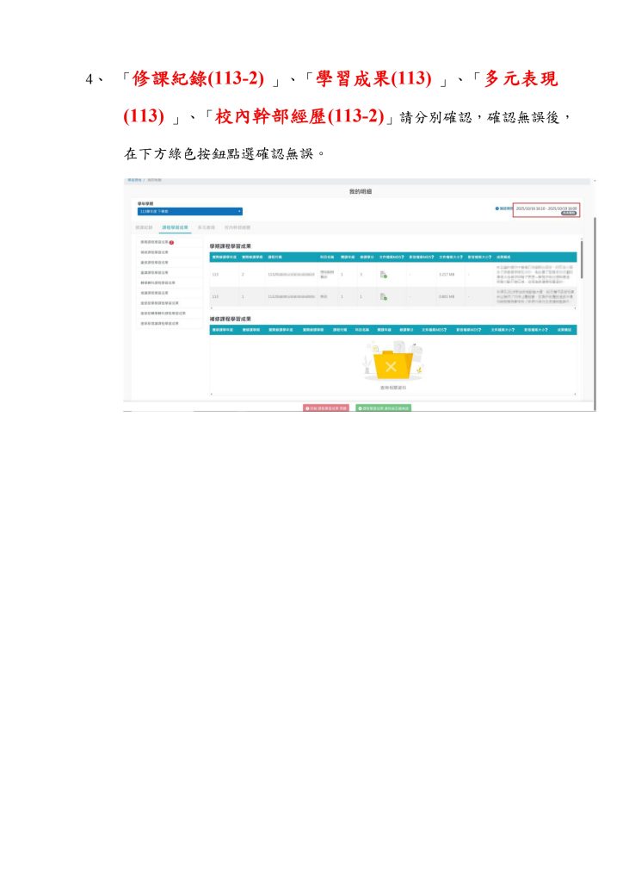
Task: Select the last item in left sidebar list
Action: click(159, 322)
